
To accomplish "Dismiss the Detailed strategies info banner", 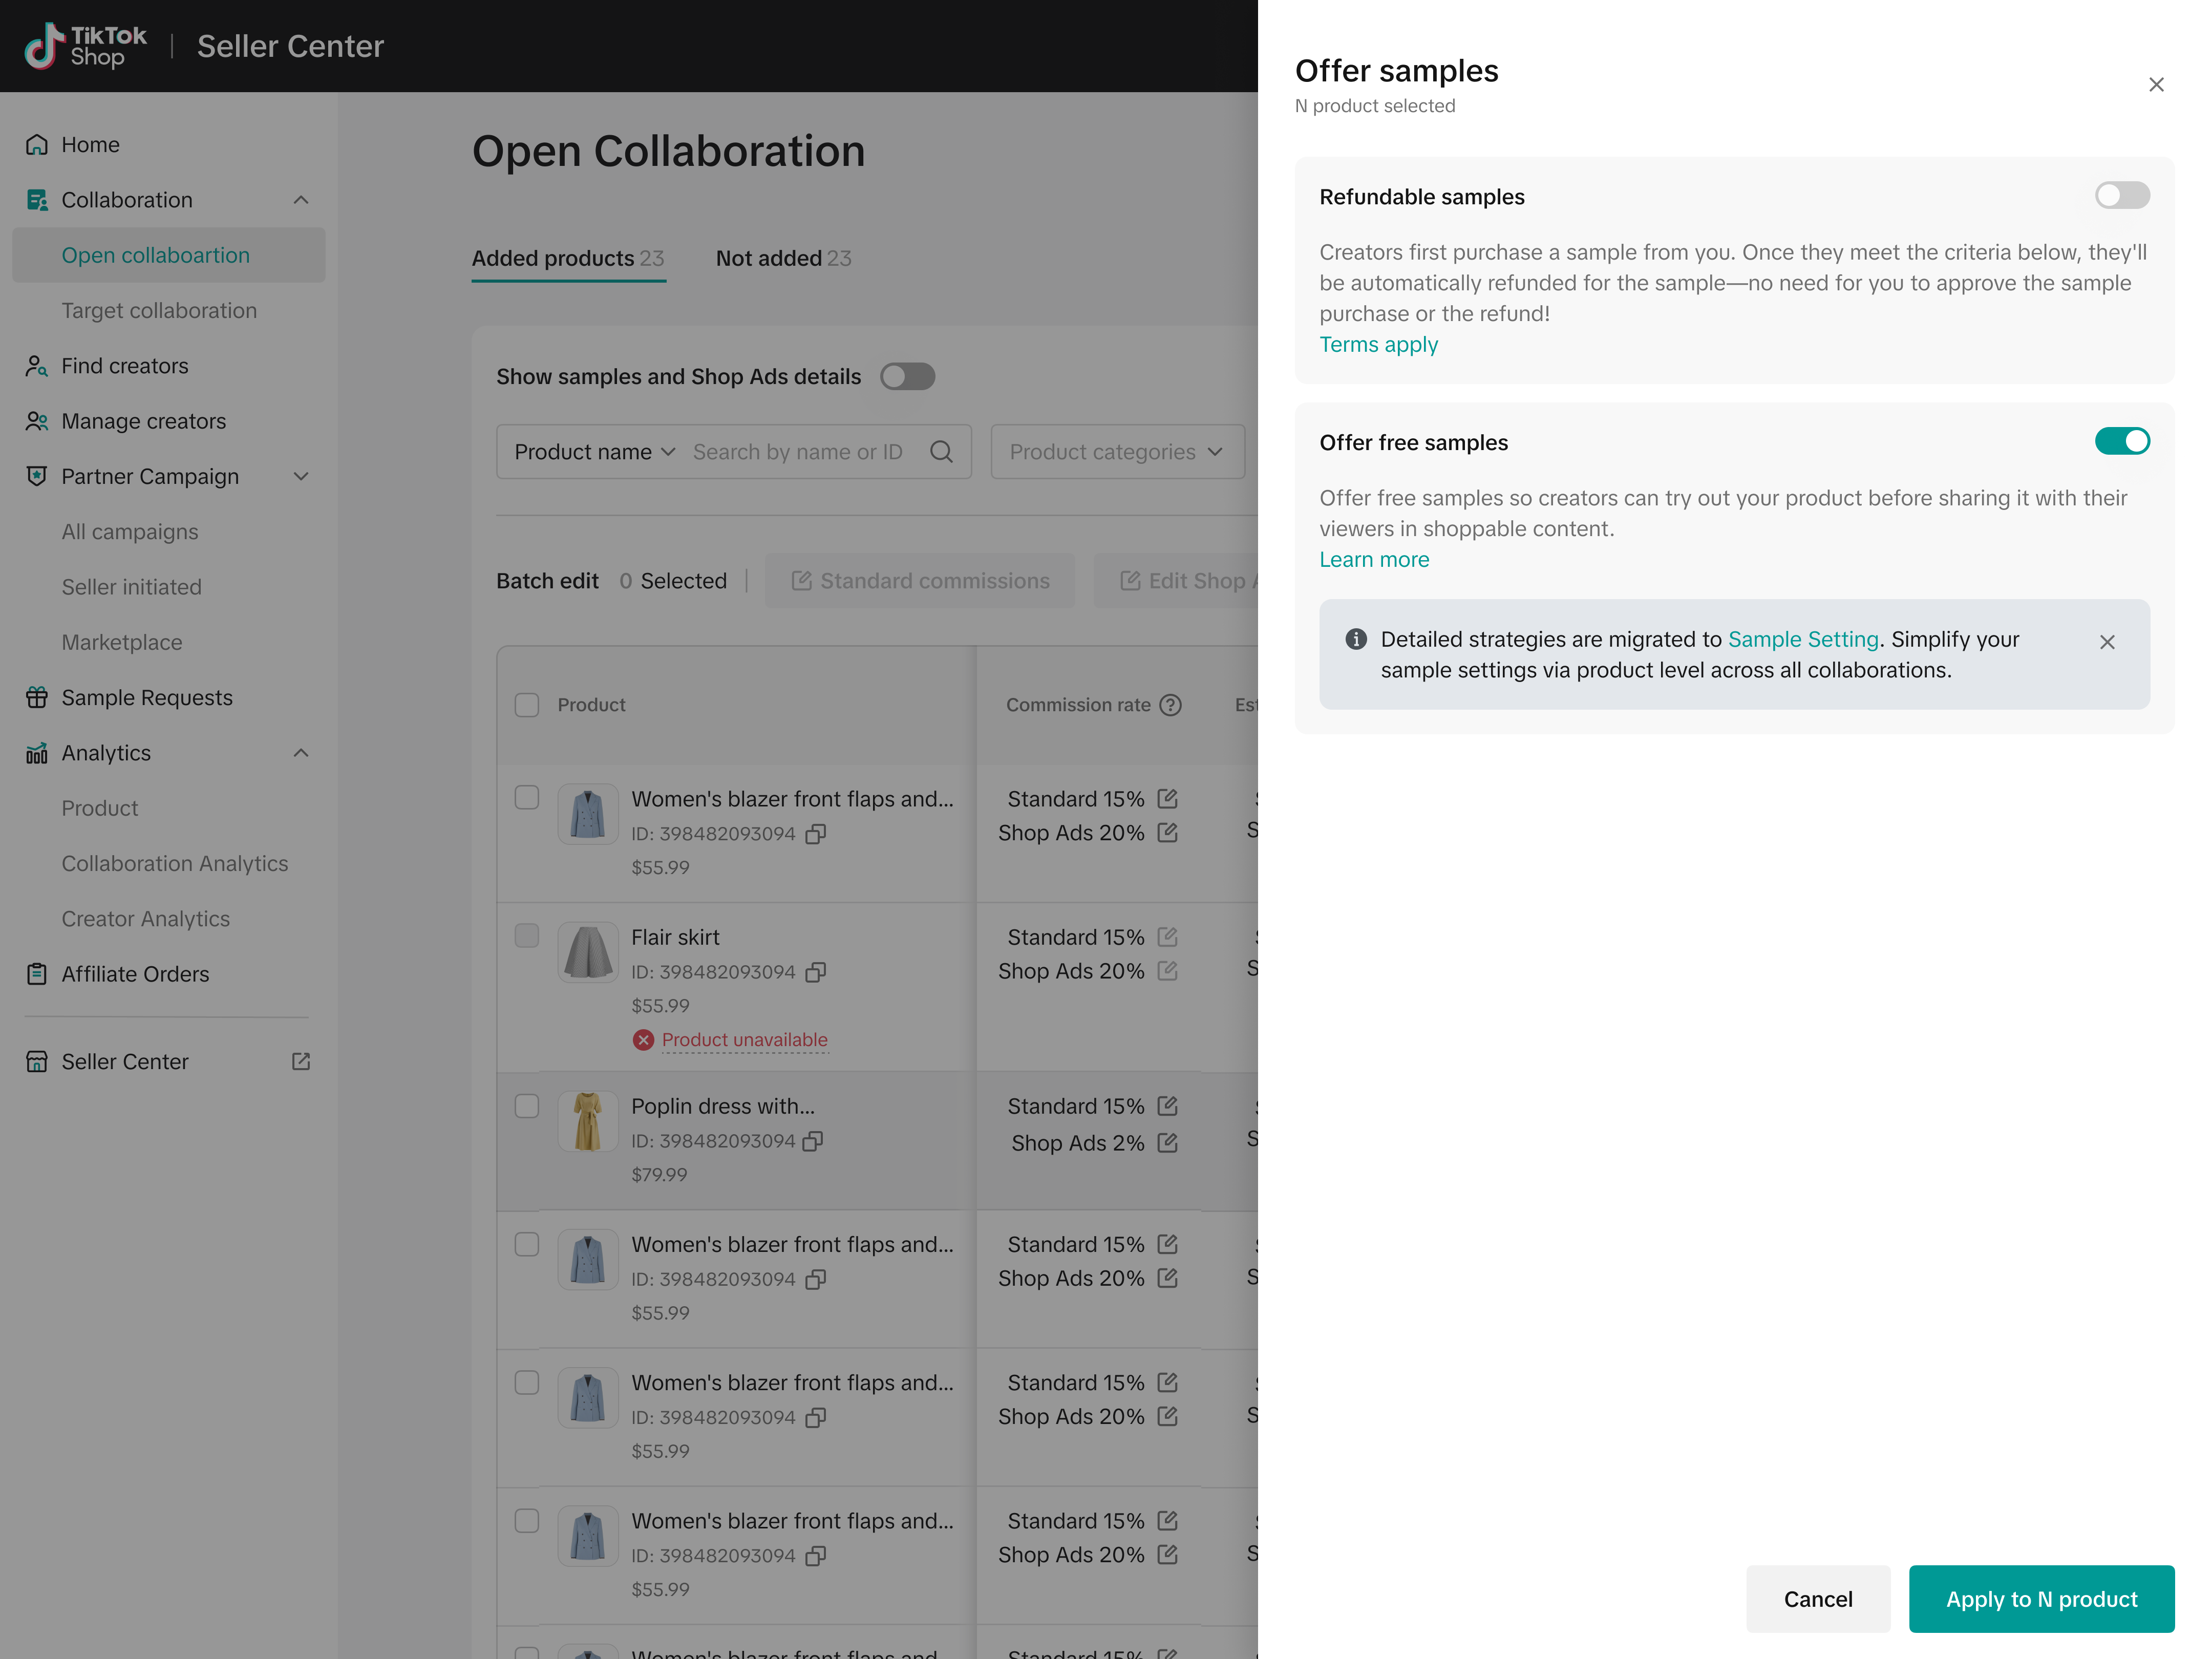I will (2107, 642).
